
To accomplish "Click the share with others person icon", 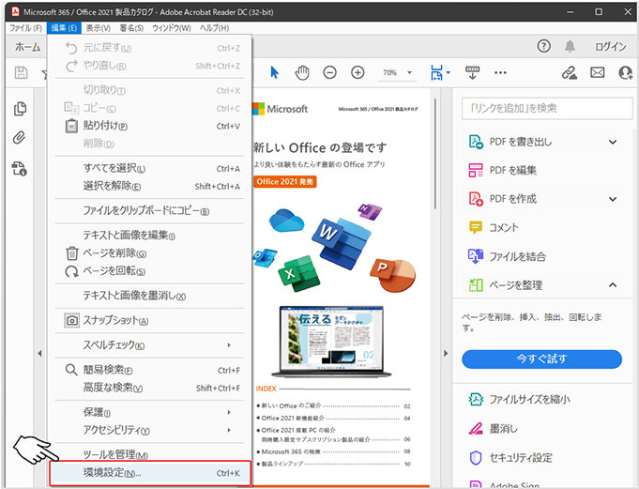I will (x=625, y=72).
